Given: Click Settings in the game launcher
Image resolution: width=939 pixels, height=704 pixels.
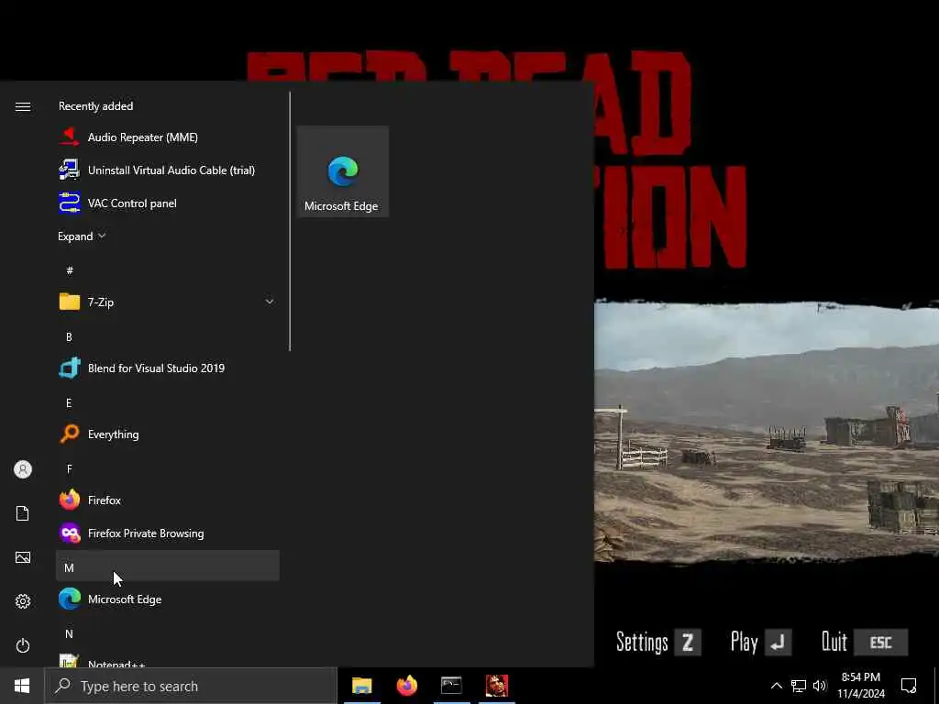Looking at the screenshot, I should (642, 643).
